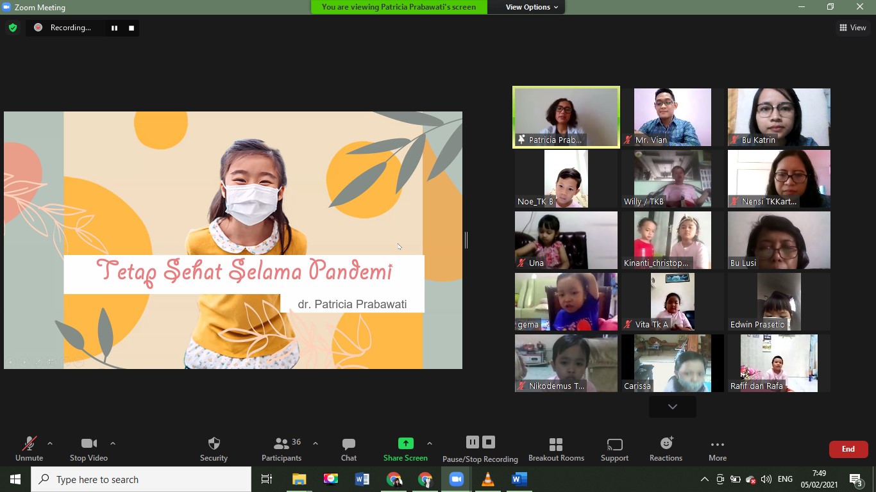This screenshot has height=492, width=876.
Task: Select Edwin Prasetio's video tile
Action: click(x=779, y=302)
